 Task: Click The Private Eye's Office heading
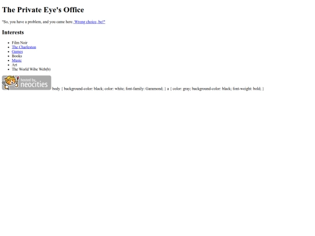[x=43, y=10]
